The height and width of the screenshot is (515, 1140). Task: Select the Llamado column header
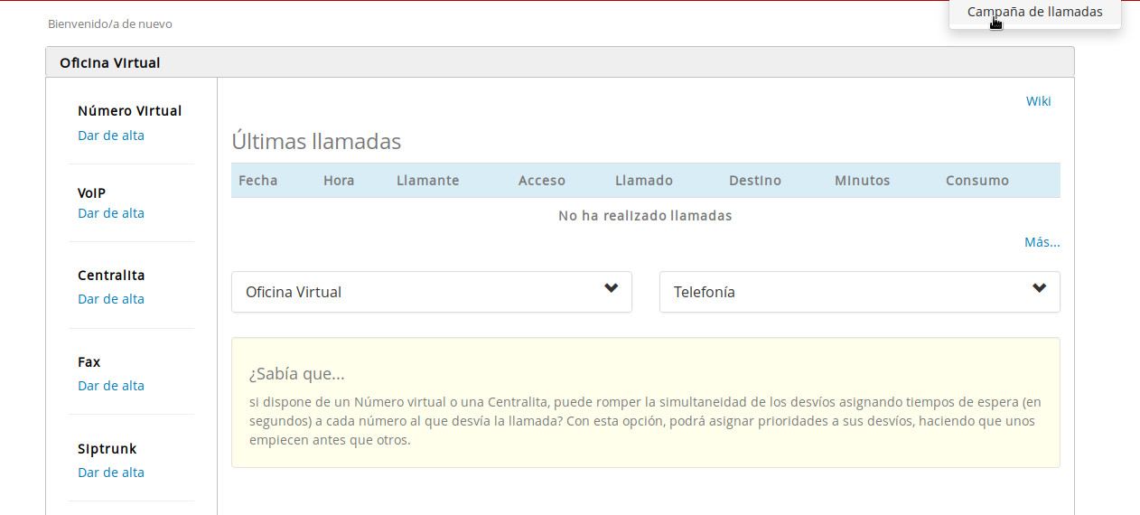pyautogui.click(x=643, y=181)
